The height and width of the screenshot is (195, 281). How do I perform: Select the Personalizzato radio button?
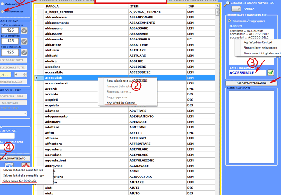click(x=2, y=12)
